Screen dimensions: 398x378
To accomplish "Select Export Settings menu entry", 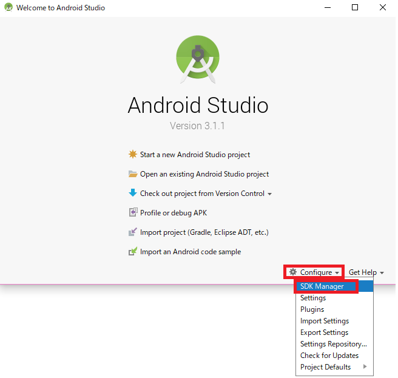I will [334, 332].
